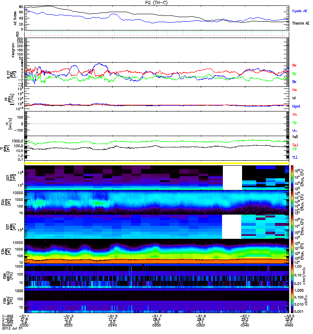Select the B_FIT GSE [nT] axis title

point(12,75)
